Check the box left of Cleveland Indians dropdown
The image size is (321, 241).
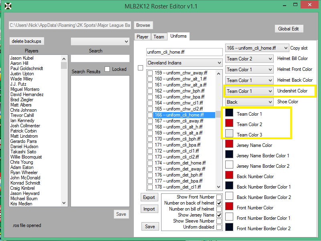(x=140, y=68)
